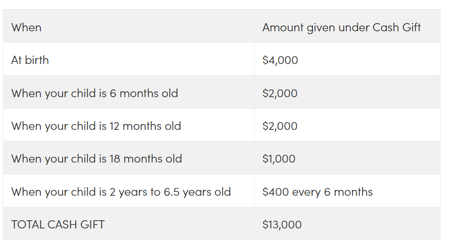Screen dimensions: 455x252
Task: Click 'every 6 months' text
Action: 332,192
